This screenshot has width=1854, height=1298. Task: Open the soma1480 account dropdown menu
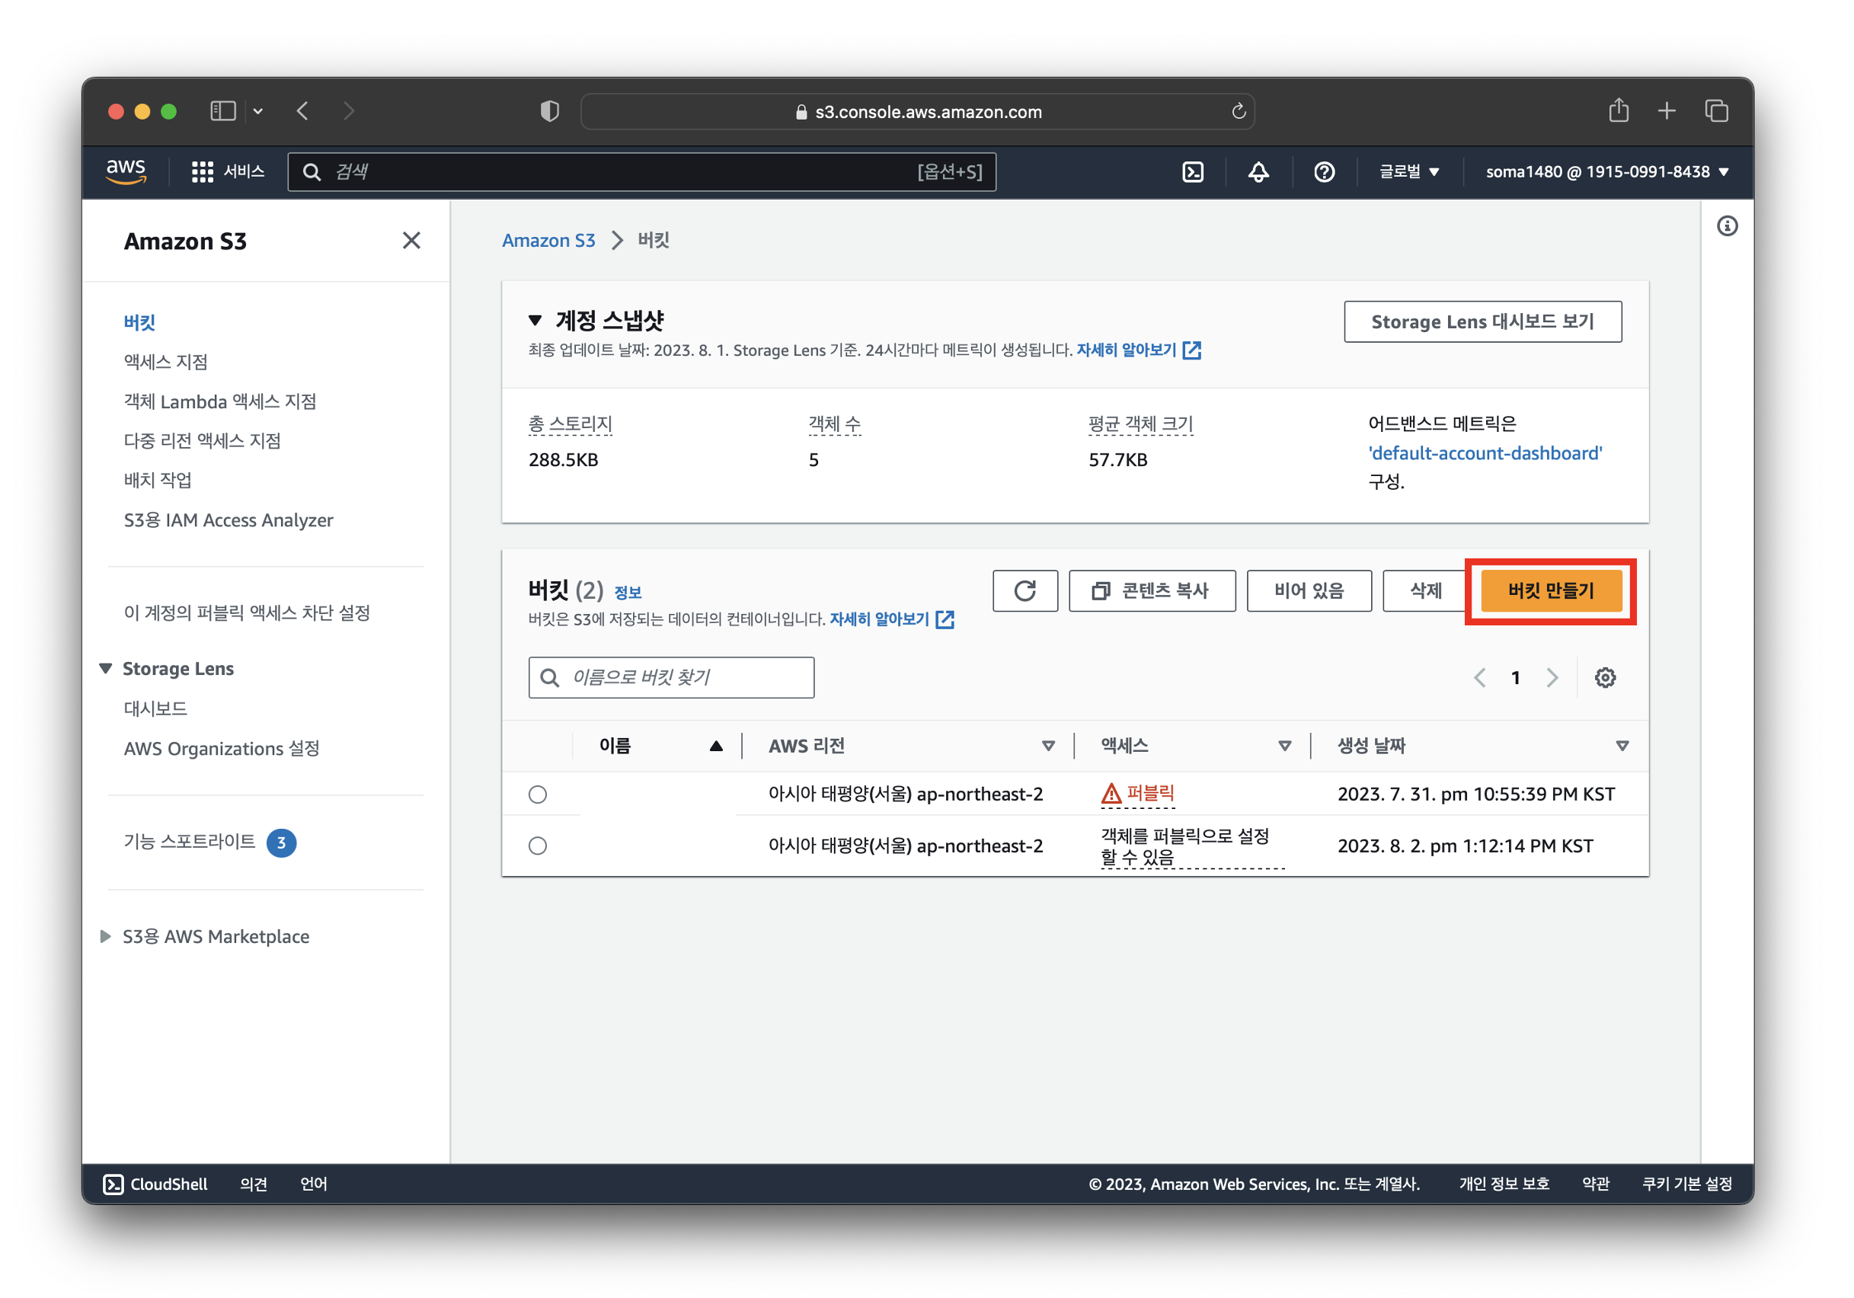[1606, 172]
